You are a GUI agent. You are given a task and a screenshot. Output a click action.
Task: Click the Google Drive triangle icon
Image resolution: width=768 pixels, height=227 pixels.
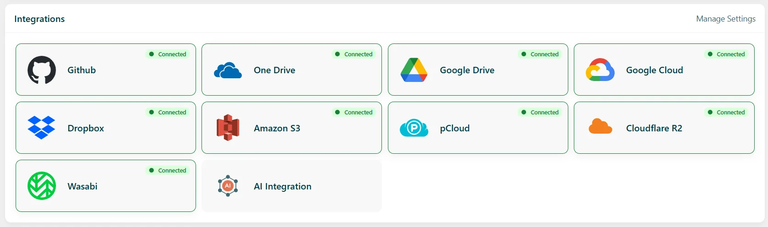point(414,70)
